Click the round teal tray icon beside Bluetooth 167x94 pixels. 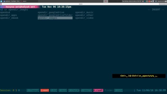145,1
